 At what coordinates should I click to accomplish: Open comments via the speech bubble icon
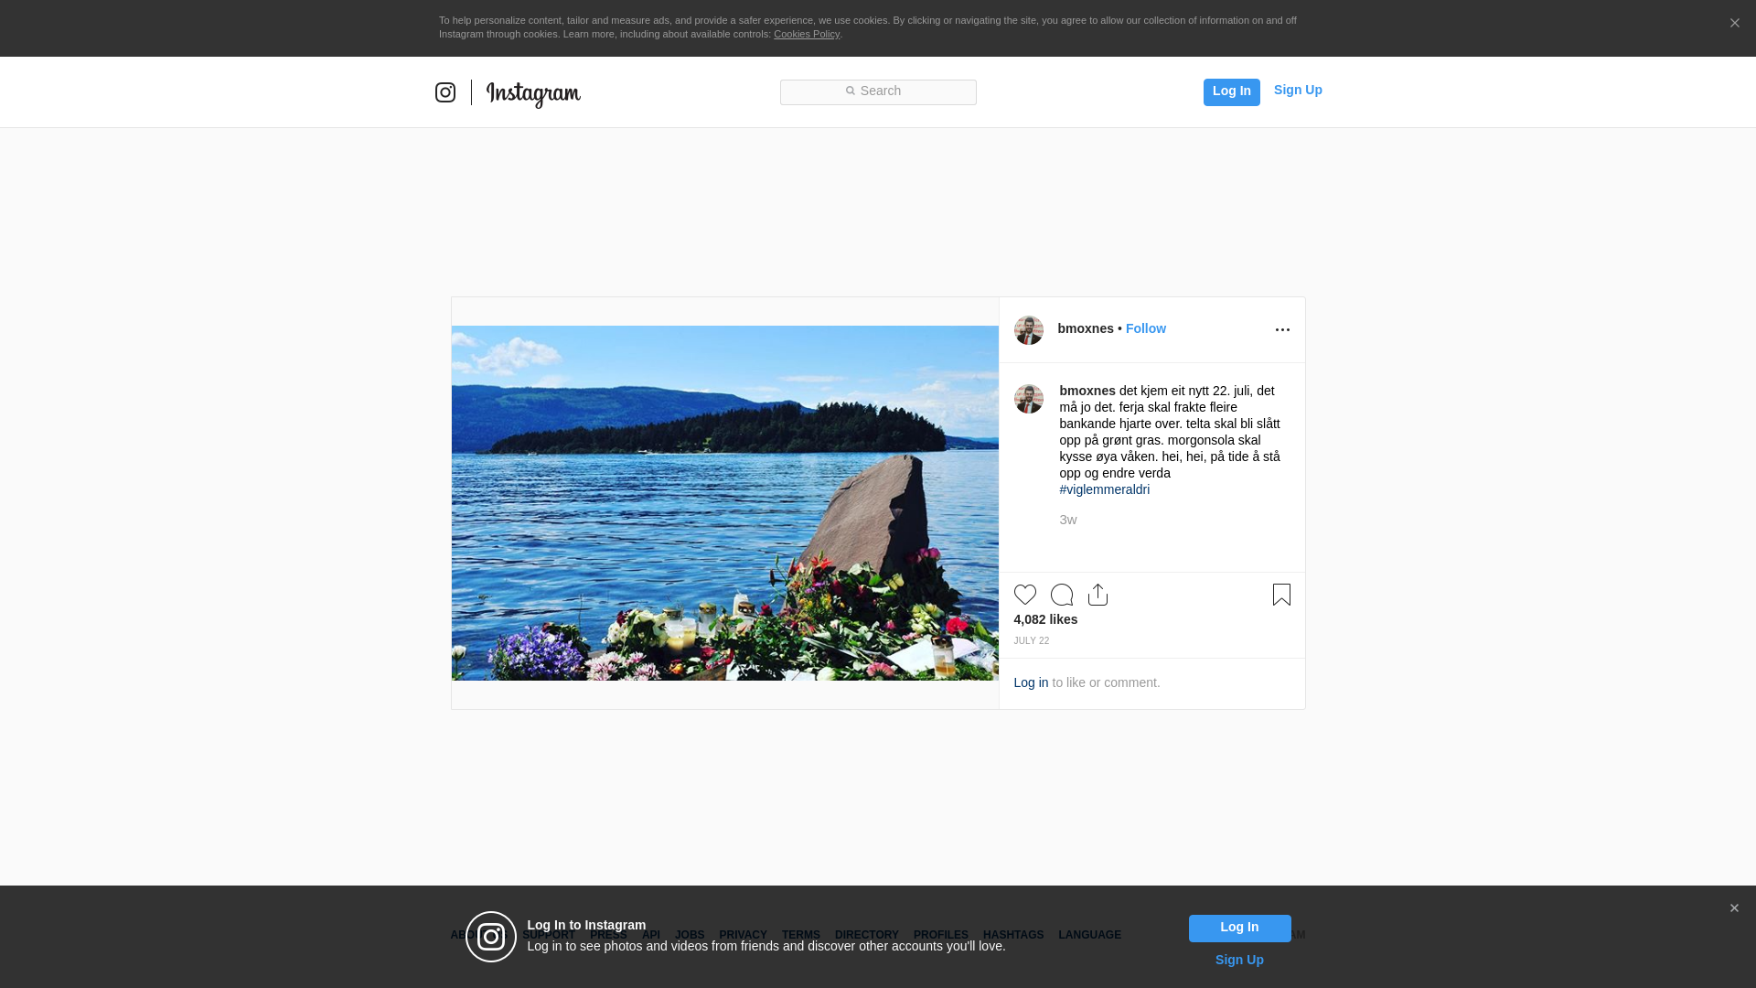click(1061, 595)
